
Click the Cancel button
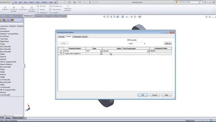(x=155, y=95)
